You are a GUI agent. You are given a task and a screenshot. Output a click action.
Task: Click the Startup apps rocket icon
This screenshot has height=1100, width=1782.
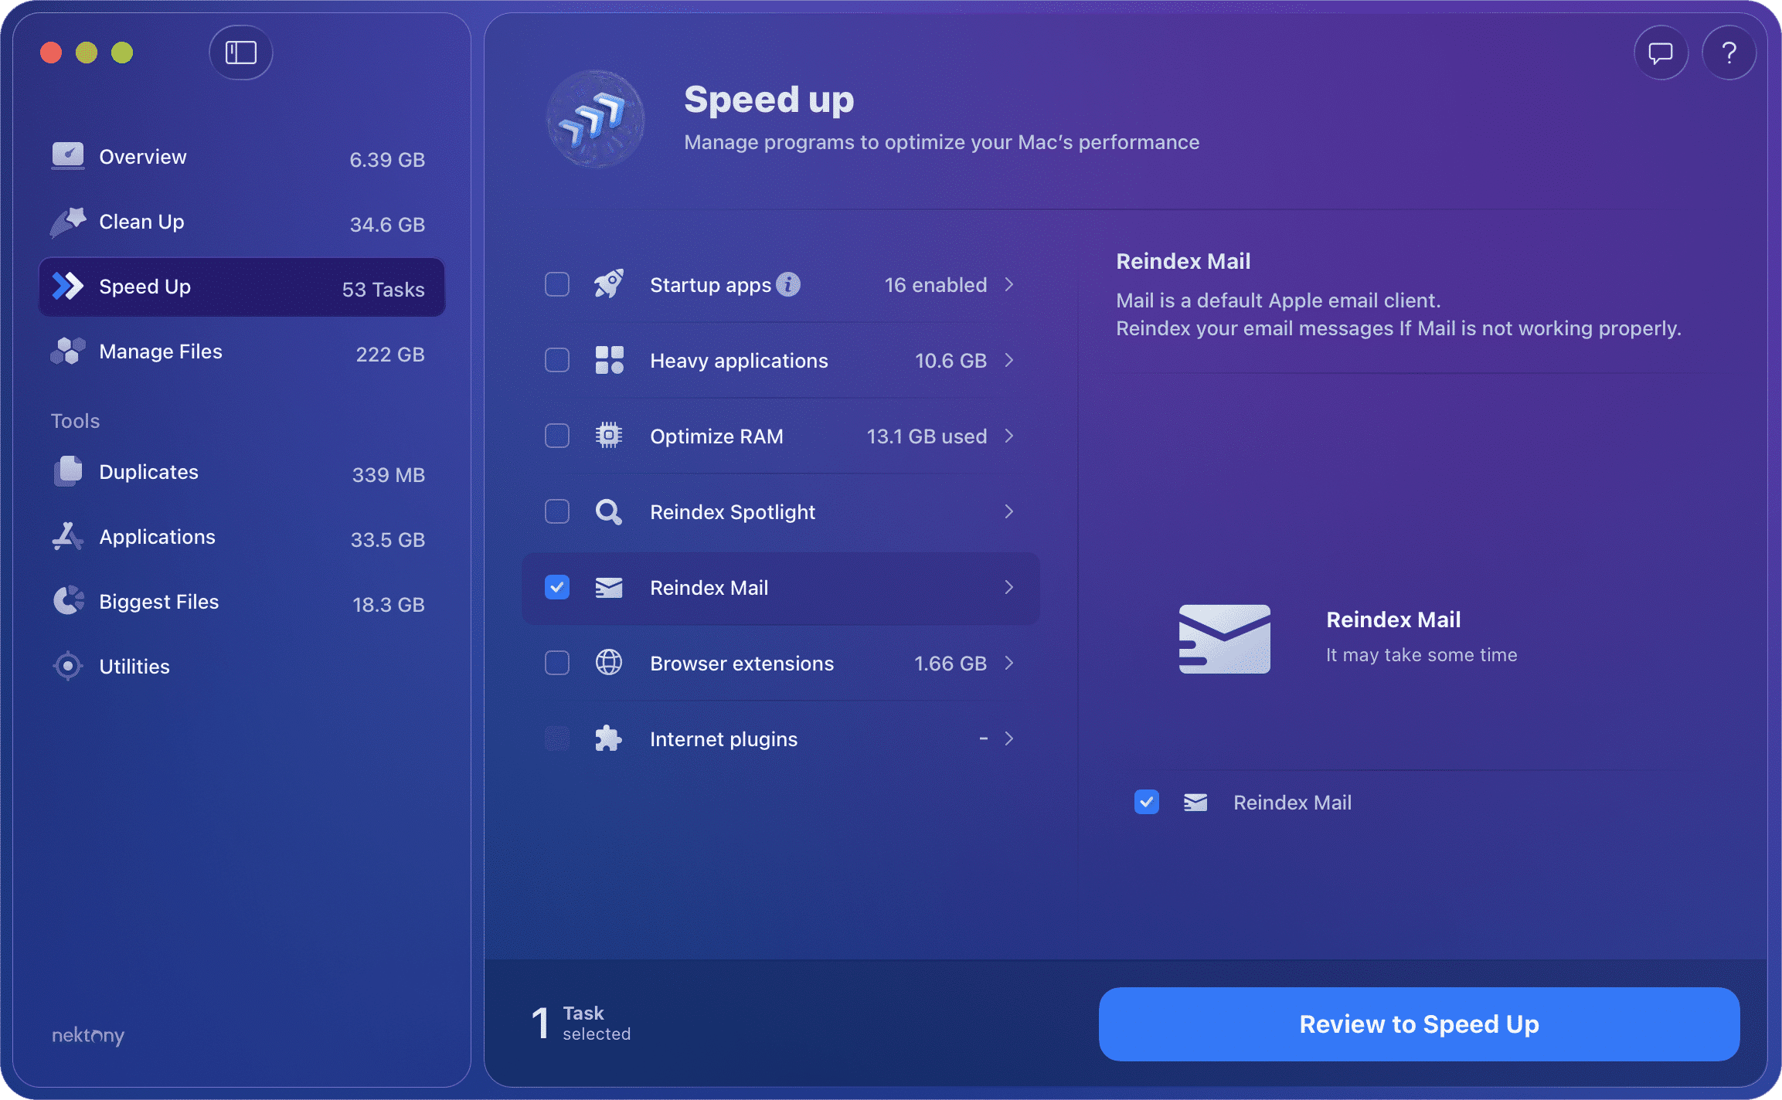point(610,284)
